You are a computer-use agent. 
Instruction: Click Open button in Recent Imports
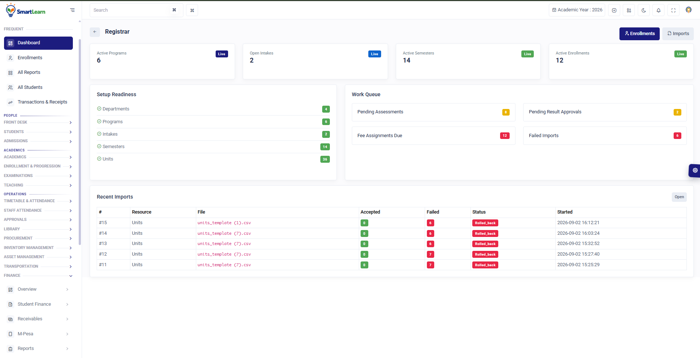679,197
